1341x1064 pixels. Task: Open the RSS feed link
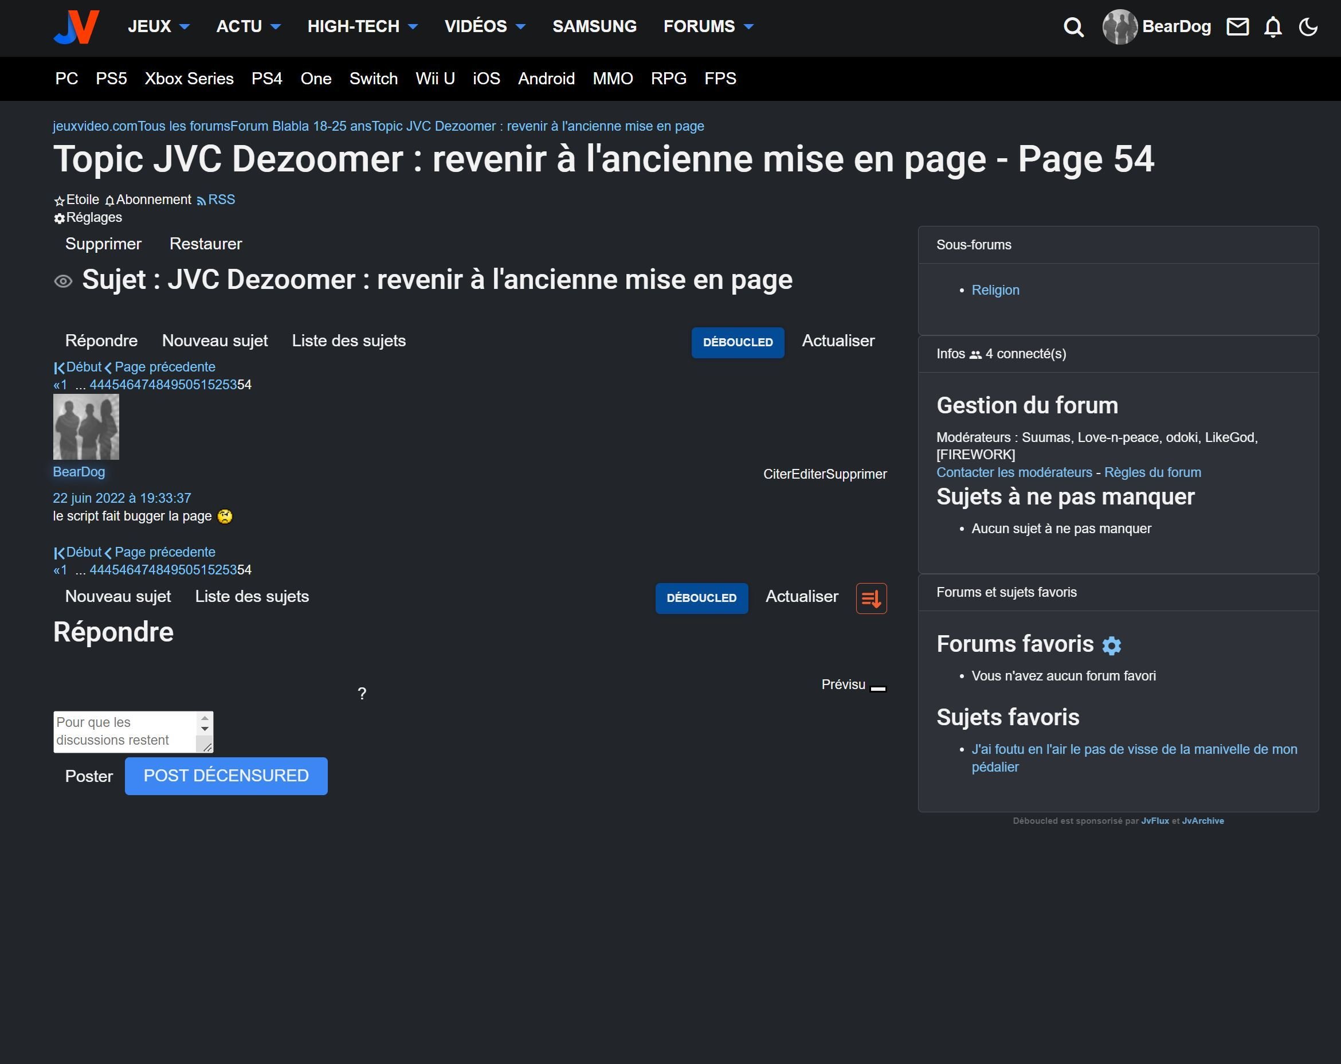[x=216, y=199]
